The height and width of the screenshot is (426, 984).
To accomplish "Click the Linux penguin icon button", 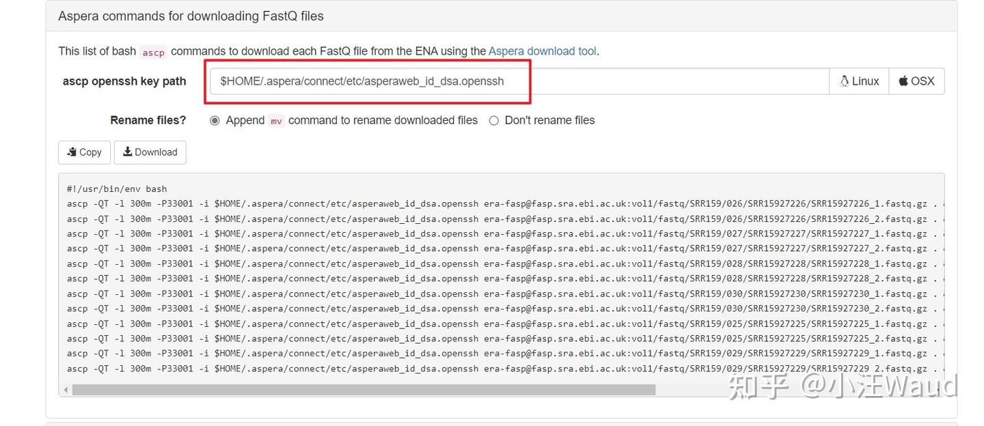I will click(x=859, y=81).
